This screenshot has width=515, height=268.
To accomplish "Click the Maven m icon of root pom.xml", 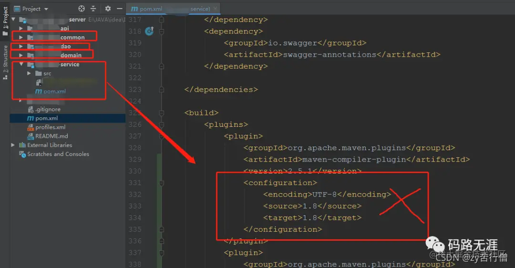I will tap(31, 118).
